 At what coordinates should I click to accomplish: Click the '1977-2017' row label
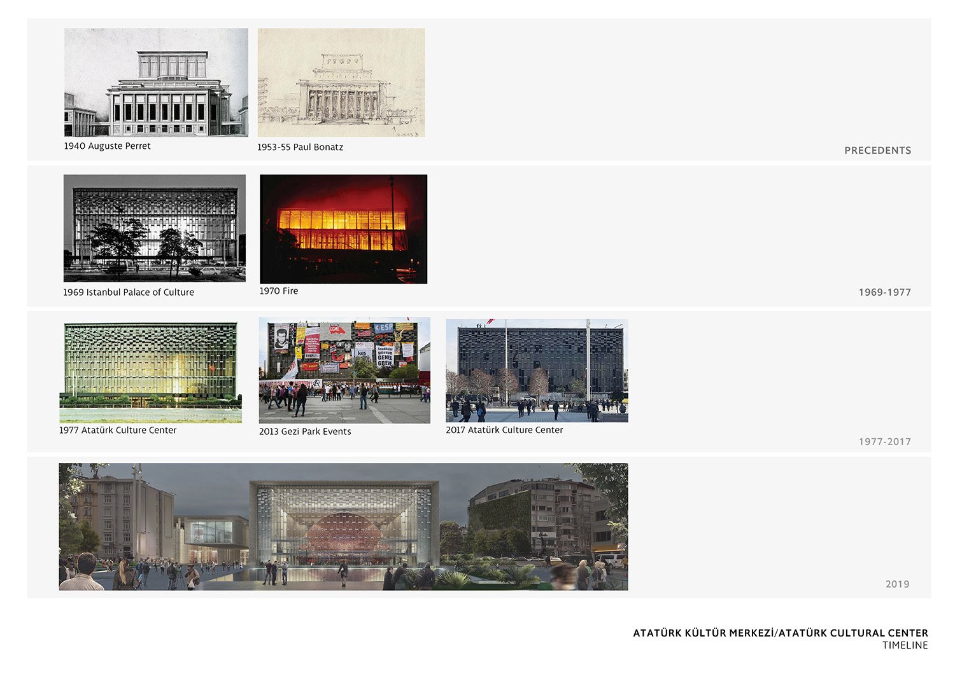click(885, 441)
